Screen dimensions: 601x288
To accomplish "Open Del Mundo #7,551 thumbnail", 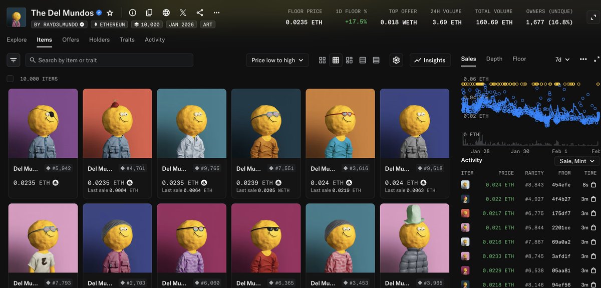I will click(x=266, y=124).
